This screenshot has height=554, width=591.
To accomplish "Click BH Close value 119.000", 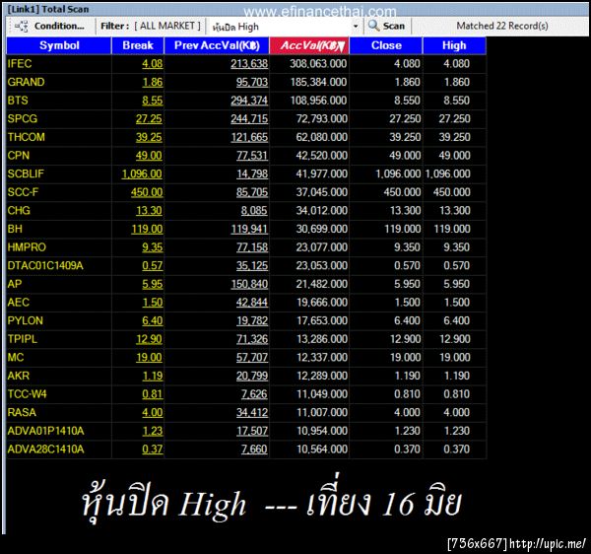I will coord(403,229).
